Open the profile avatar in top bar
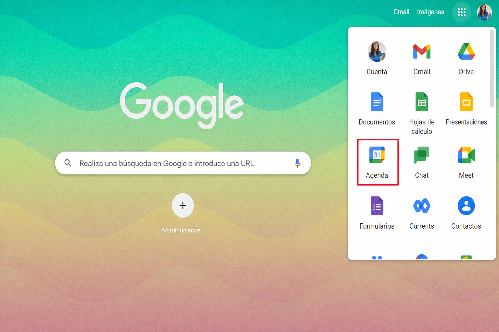Image resolution: width=499 pixels, height=332 pixels. (x=484, y=12)
